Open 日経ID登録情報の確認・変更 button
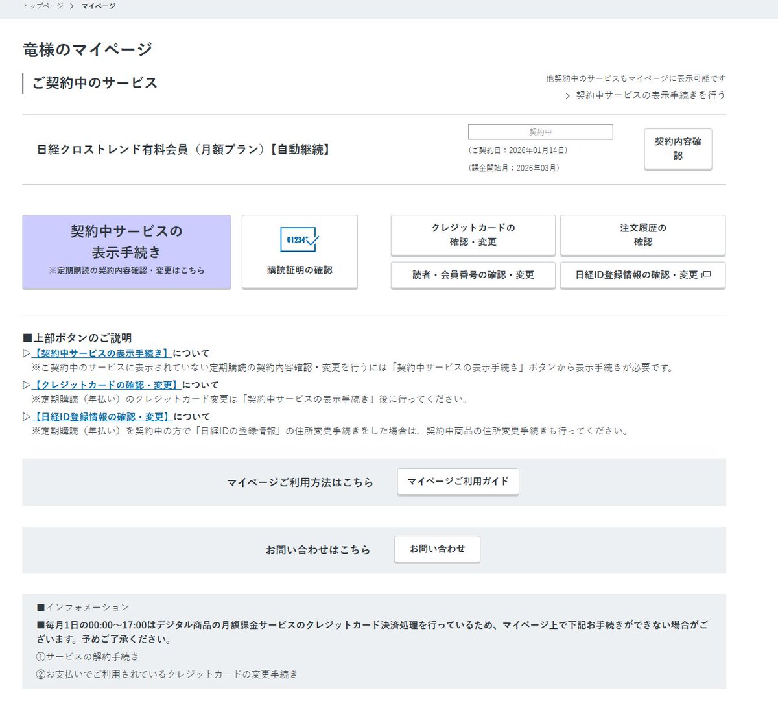This screenshot has width=778, height=723. [643, 275]
